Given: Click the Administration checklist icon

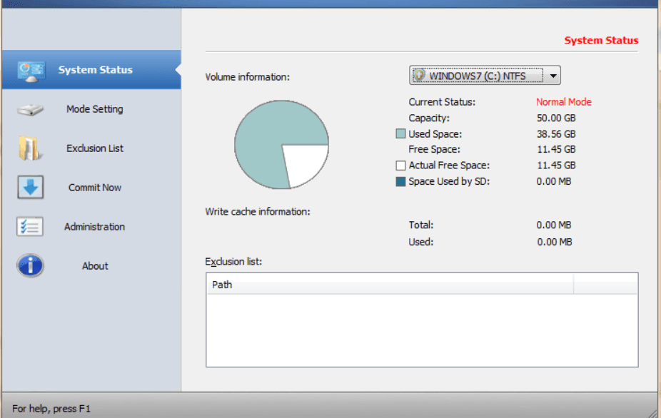Looking at the screenshot, I should (x=30, y=226).
